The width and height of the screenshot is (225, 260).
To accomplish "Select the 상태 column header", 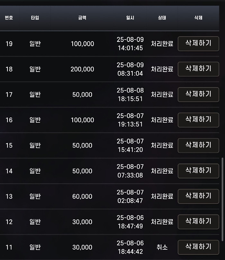I will 162,18.
